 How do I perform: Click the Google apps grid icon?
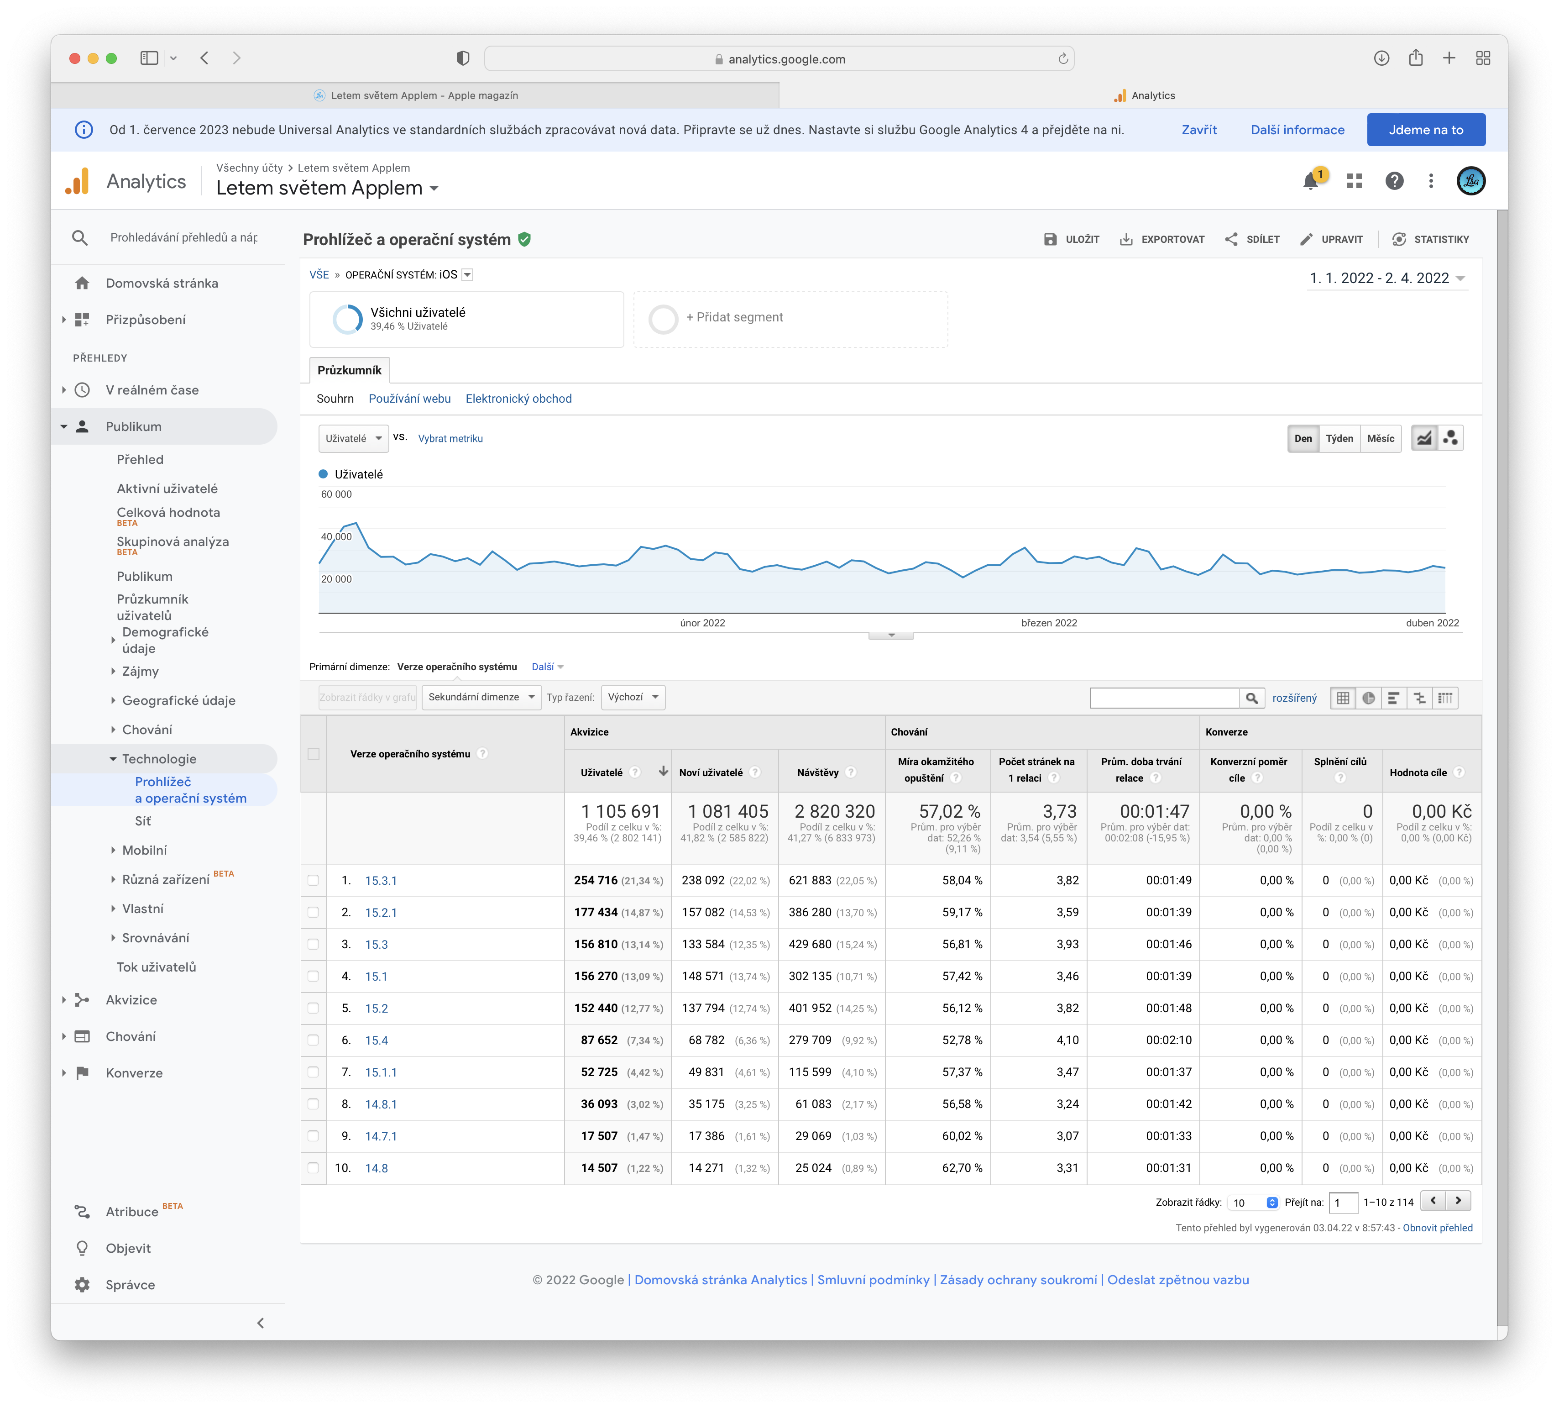(x=1354, y=181)
